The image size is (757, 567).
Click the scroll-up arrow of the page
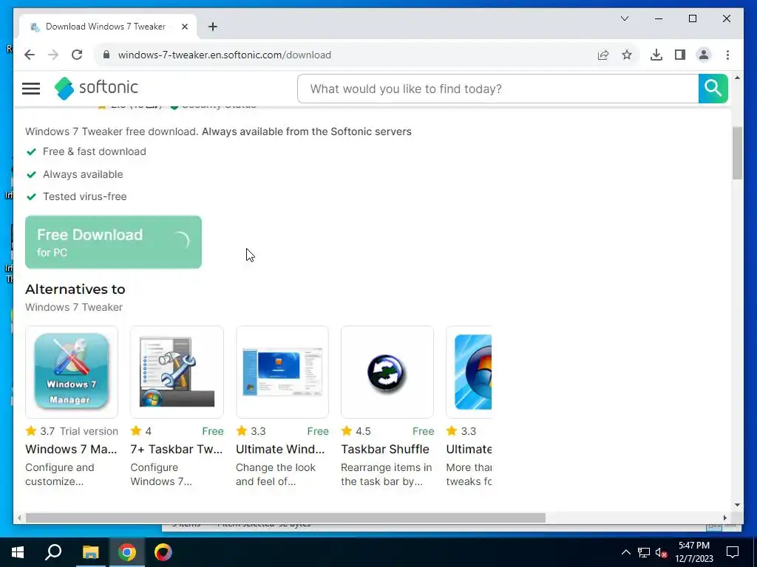(x=737, y=78)
